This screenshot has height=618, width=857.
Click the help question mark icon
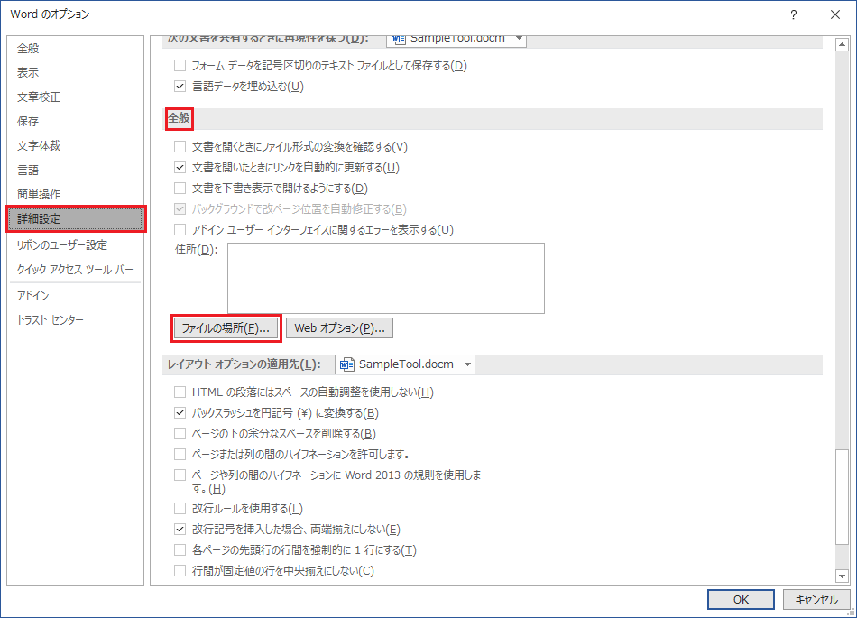[793, 14]
